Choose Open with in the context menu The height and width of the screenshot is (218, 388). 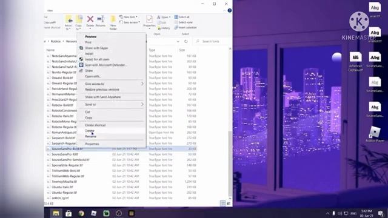point(93,76)
